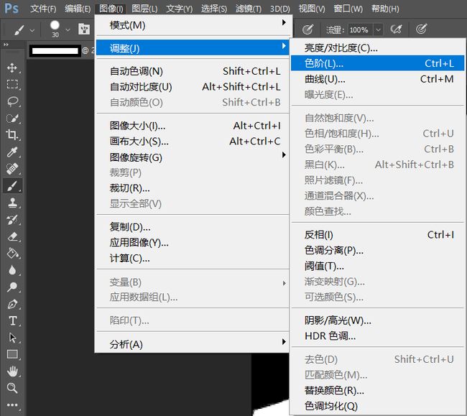Open the 窗口(W) menu
Viewport: 467px width, 416px height.
coord(348,9)
